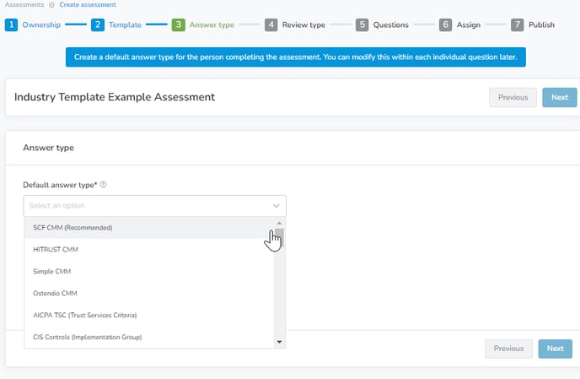This screenshot has width=580, height=379.
Task: Open the Create assessment breadcrumb link
Action: coord(88,5)
